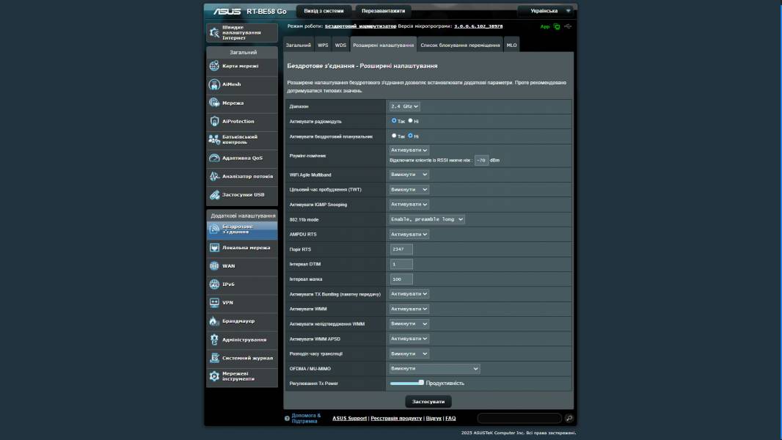
Task: Open the VPN sidebar icon
Action: click(x=214, y=302)
